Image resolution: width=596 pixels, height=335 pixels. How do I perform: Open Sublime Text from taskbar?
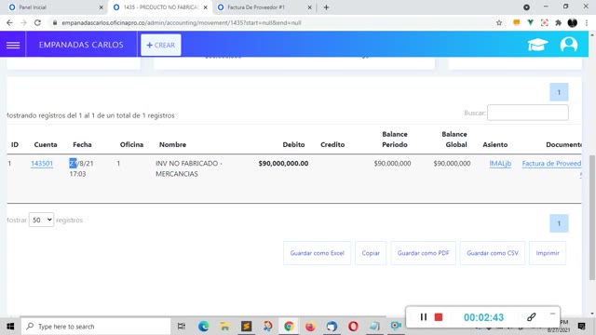click(x=246, y=327)
